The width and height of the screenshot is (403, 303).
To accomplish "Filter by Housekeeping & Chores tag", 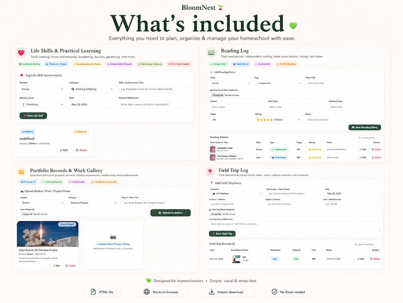I will [x=87, y=64].
